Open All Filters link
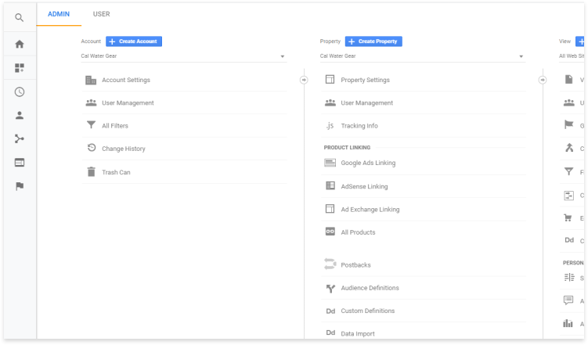This screenshot has width=588, height=345. click(x=115, y=126)
